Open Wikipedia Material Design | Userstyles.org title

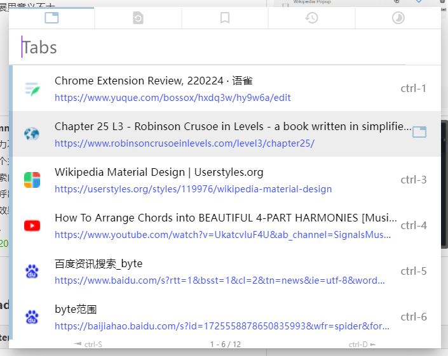159,173
